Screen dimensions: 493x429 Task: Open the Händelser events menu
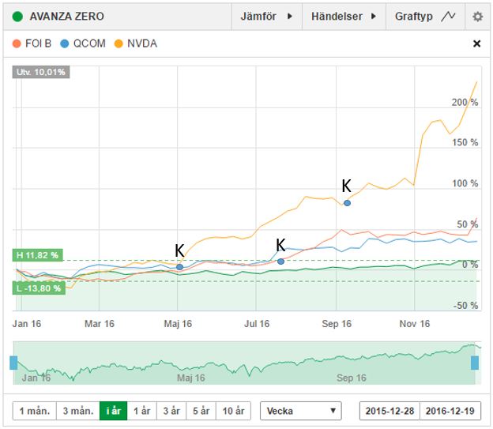pyautogui.click(x=344, y=17)
